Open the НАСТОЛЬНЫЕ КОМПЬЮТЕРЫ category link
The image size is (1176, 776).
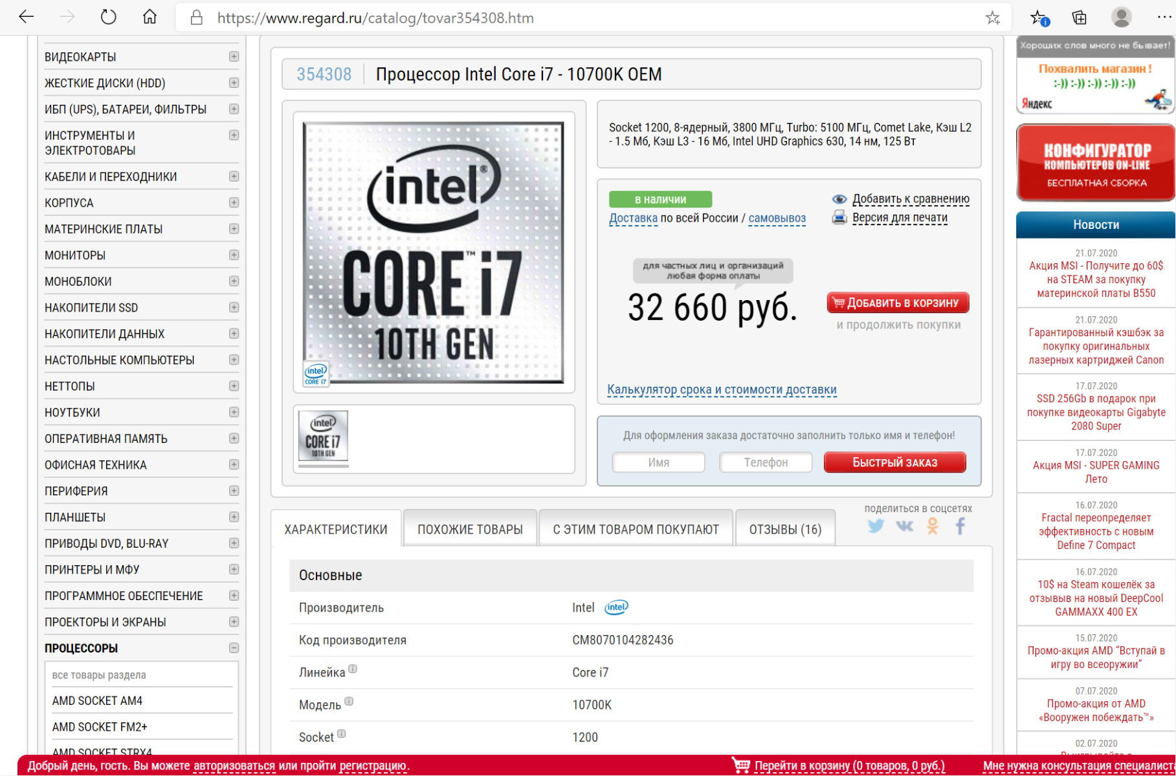[119, 360]
